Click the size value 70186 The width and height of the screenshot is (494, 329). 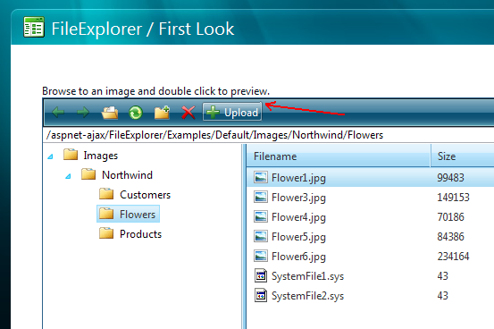tap(450, 217)
